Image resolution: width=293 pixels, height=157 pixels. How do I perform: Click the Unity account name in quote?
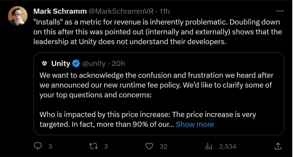tap(61, 64)
